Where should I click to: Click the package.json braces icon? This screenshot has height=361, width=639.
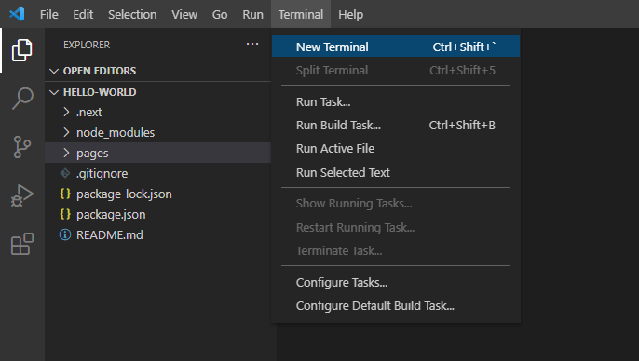coord(65,214)
